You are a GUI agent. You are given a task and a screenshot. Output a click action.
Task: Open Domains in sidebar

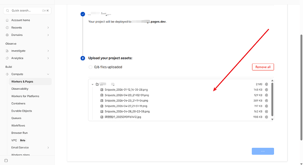tap(17, 35)
